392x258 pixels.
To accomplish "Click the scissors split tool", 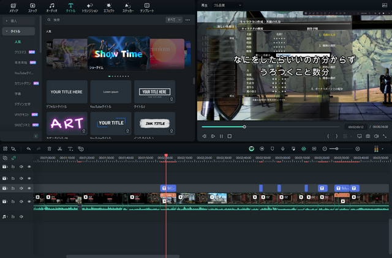I will 59,149.
